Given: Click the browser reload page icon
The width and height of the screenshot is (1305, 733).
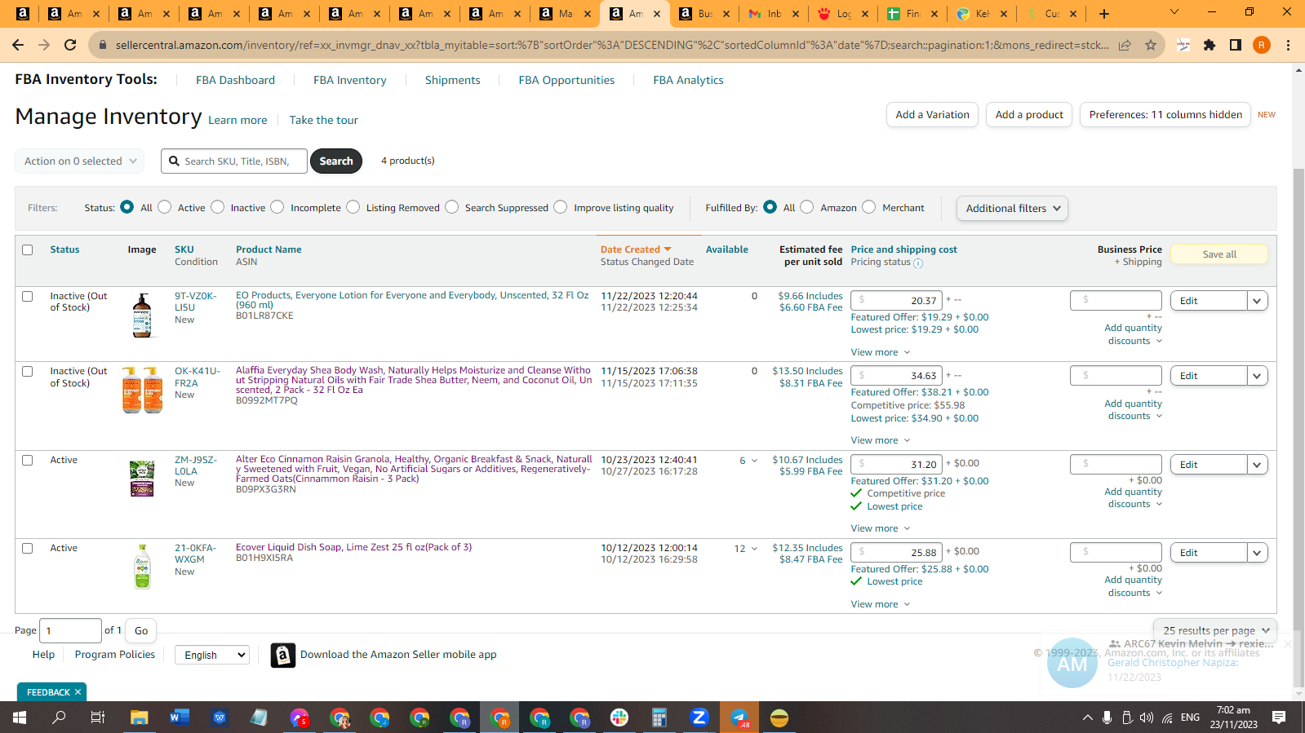Looking at the screenshot, I should [70, 45].
